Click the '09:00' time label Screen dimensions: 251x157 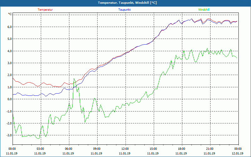coord(97,149)
